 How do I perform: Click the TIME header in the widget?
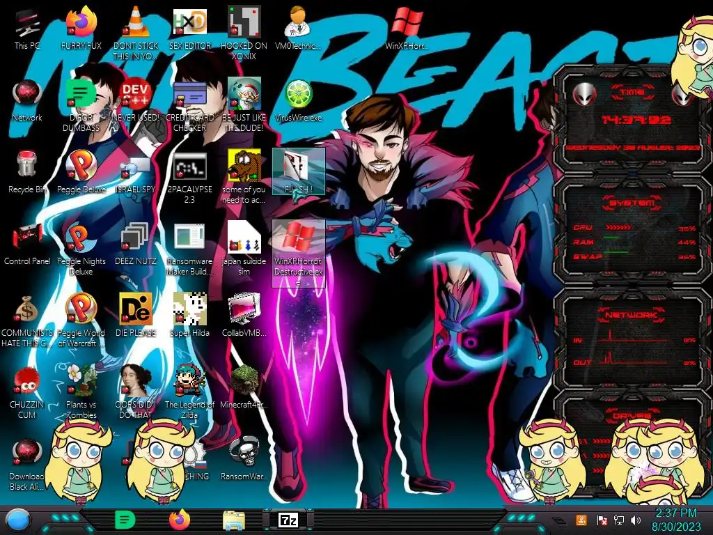point(632,93)
